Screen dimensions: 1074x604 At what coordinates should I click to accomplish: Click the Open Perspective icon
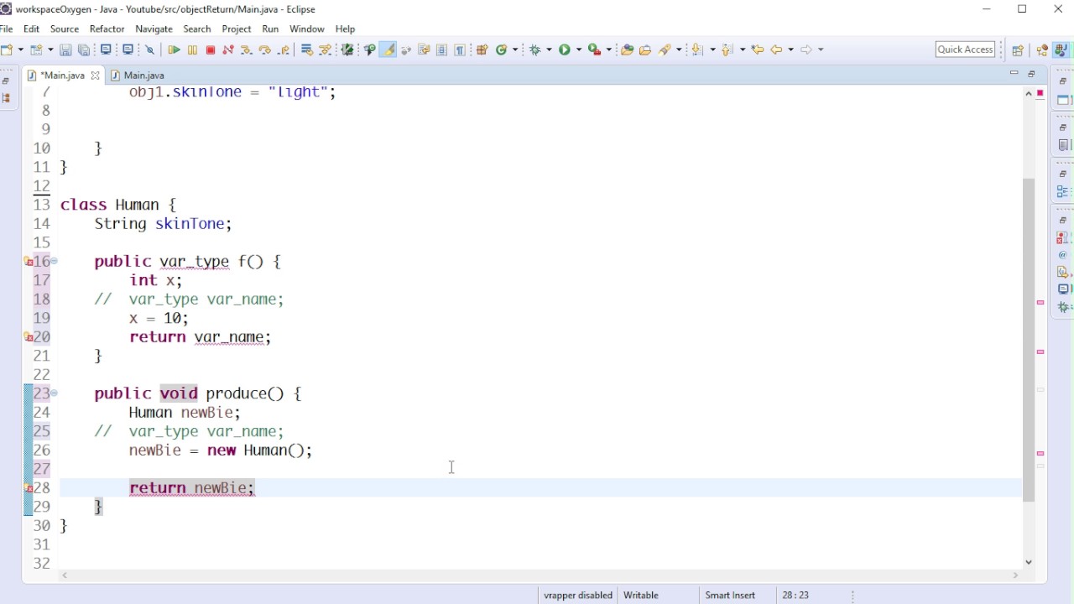pyautogui.click(x=1017, y=50)
